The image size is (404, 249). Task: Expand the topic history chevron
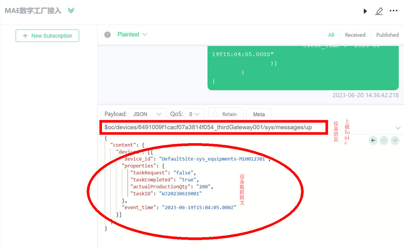click(398, 128)
